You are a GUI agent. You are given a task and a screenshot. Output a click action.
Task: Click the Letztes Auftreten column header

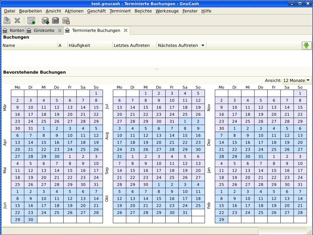coord(134,46)
